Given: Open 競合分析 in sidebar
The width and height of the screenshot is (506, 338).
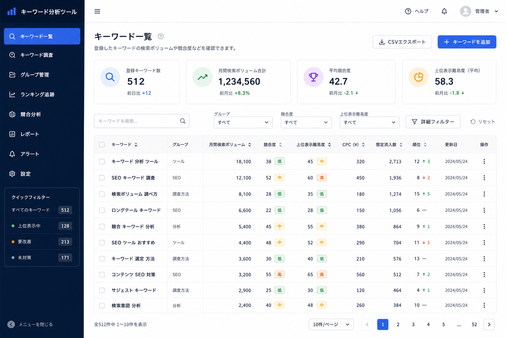Looking at the screenshot, I should (42, 114).
